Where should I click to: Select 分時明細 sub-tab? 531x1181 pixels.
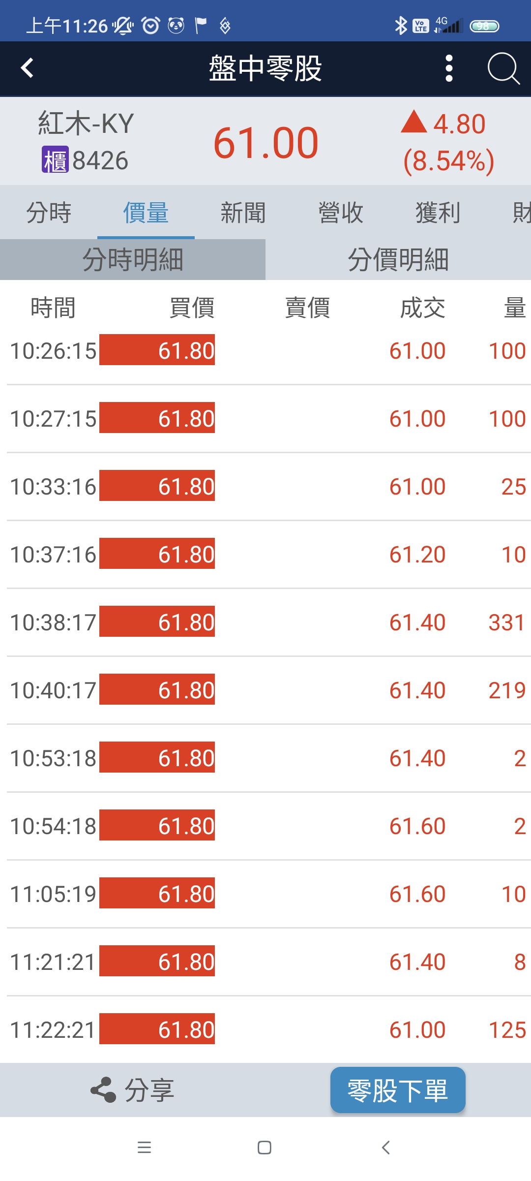pos(133,259)
